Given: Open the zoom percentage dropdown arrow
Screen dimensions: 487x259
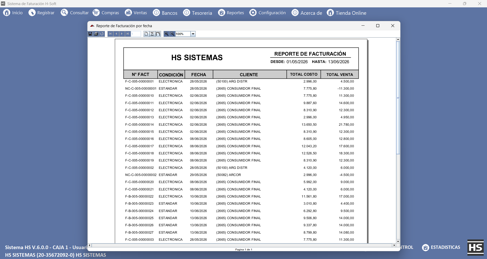Looking at the screenshot, I should 193,34.
